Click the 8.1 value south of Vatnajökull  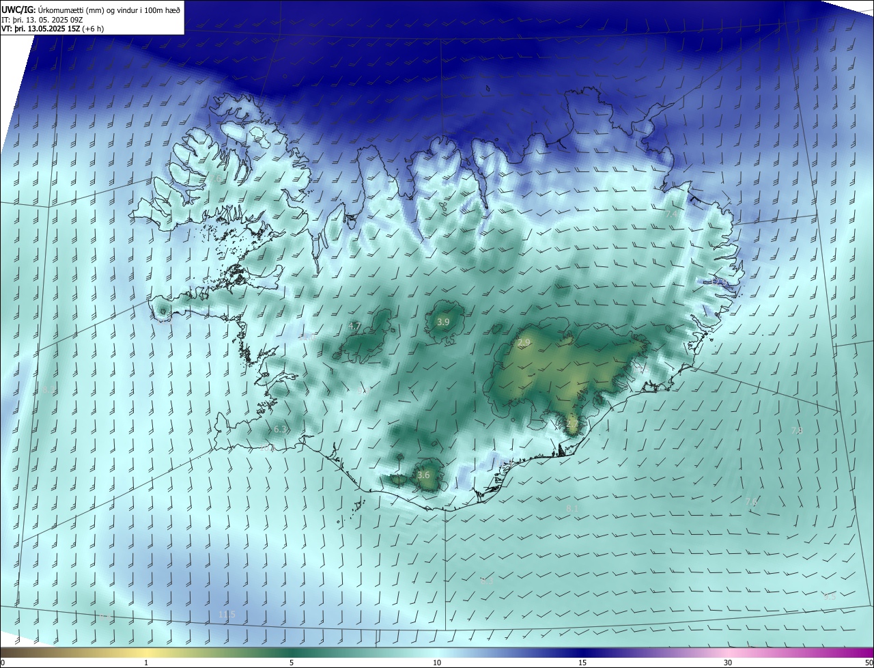pos(572,509)
